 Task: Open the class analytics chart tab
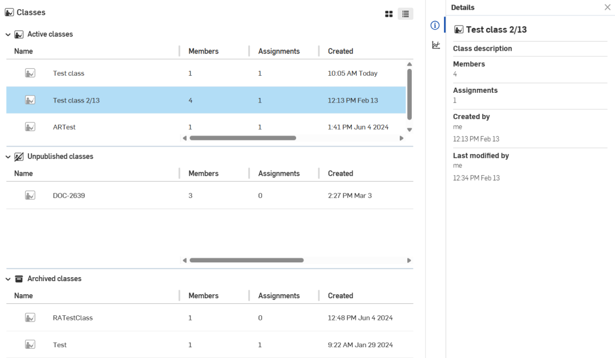coord(436,45)
